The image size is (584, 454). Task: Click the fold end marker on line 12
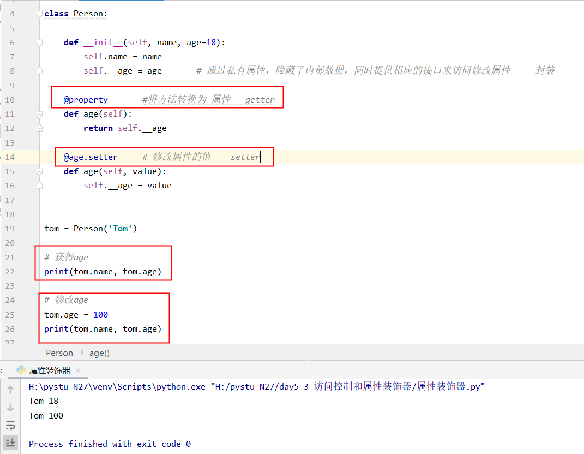pyautogui.click(x=39, y=128)
